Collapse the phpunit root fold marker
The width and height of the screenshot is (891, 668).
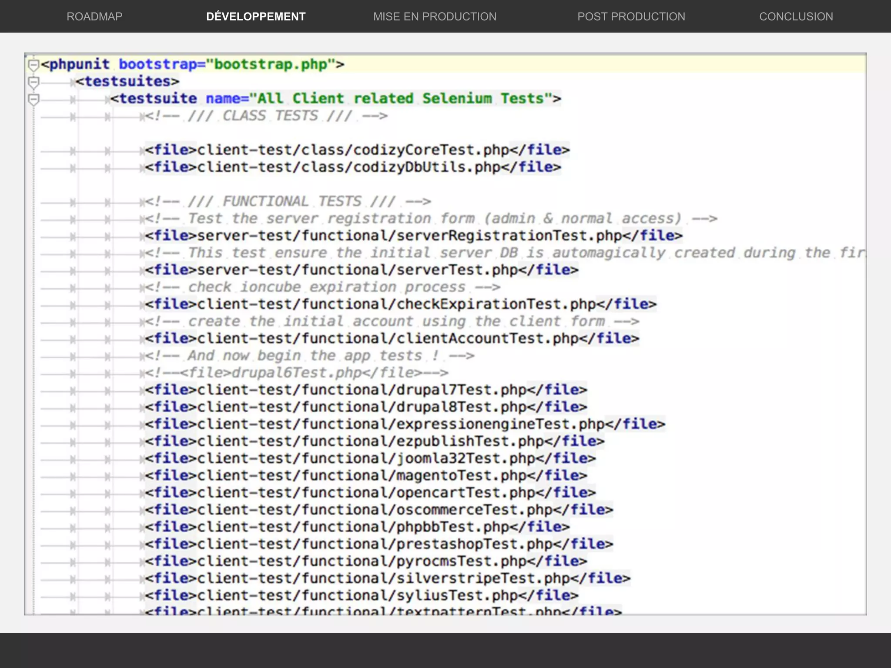click(x=33, y=65)
